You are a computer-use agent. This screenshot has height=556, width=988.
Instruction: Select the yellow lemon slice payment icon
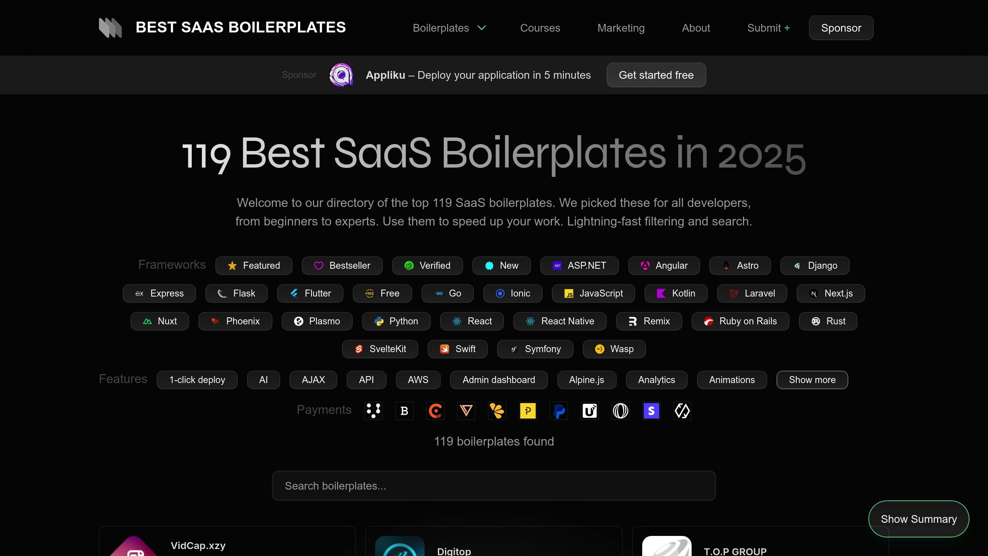point(497,411)
